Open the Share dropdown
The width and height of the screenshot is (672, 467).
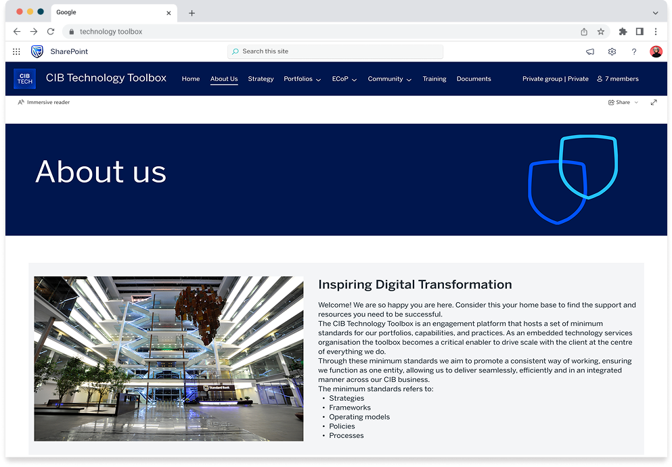pos(623,102)
